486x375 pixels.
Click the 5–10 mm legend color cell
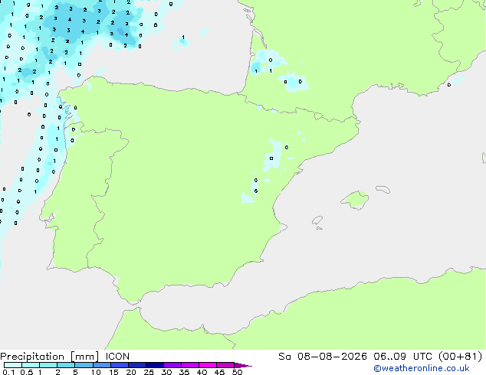[84, 365]
